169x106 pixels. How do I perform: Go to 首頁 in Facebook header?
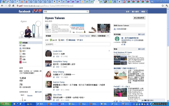point(128,12)
